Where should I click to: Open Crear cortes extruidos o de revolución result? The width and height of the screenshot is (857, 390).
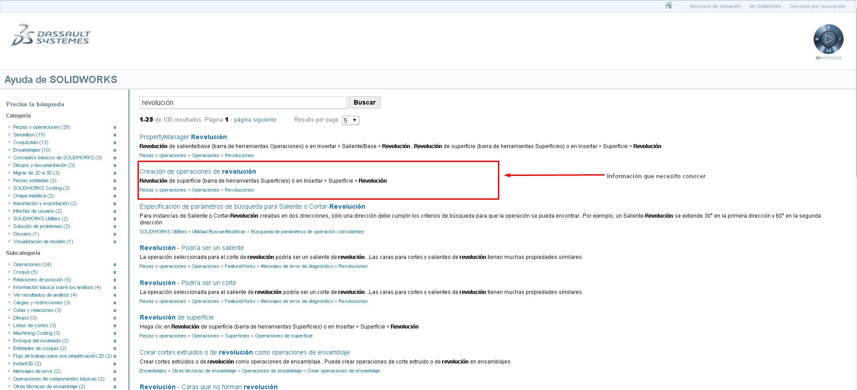(244, 352)
